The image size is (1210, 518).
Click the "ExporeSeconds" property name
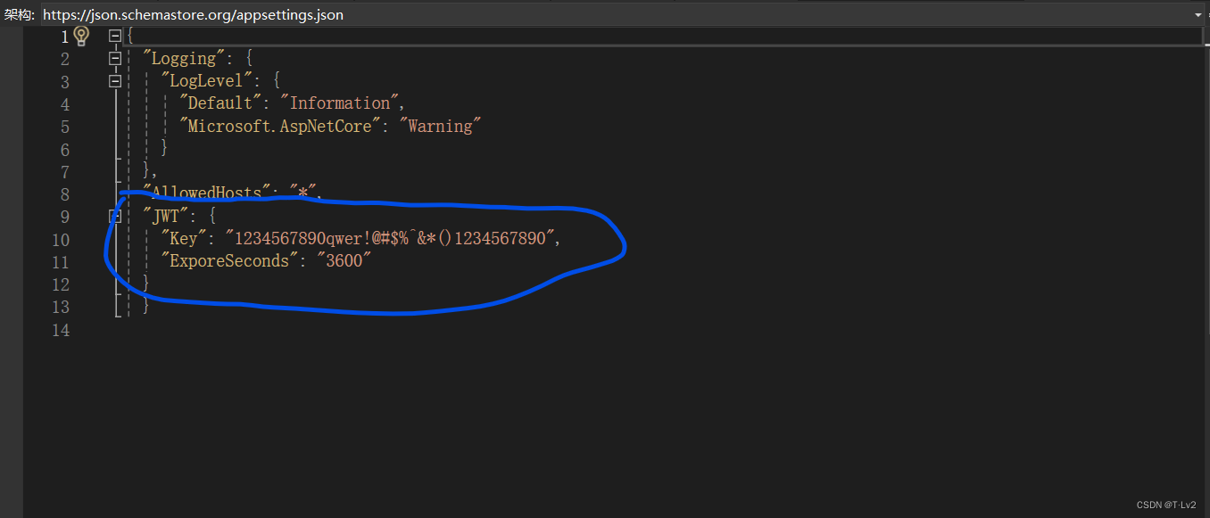(x=230, y=261)
